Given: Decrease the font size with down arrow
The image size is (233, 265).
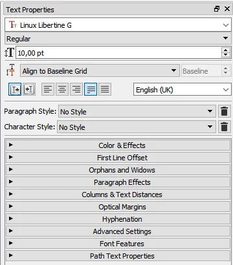Looking at the screenshot, I should tap(226, 55).
